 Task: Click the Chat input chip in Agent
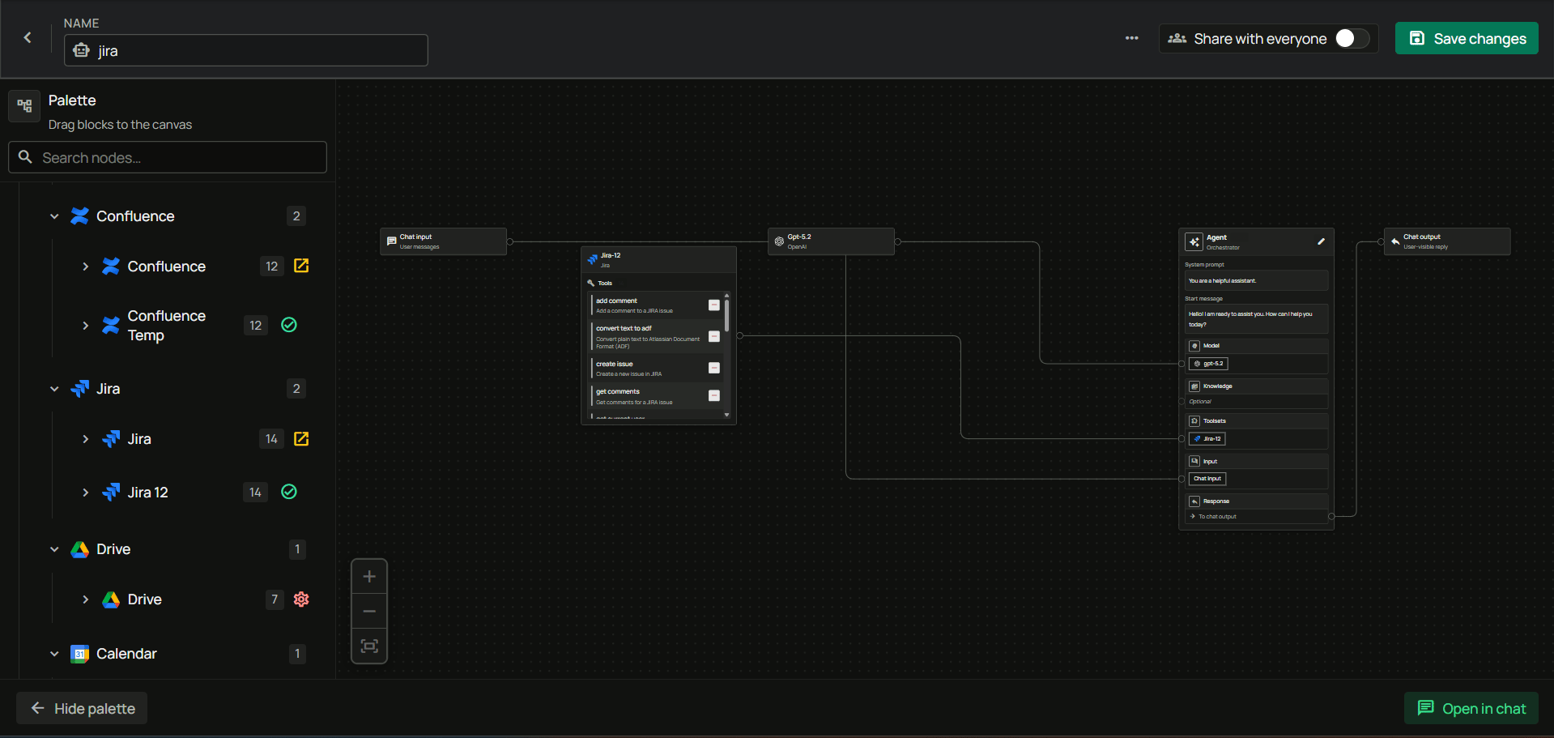pyautogui.click(x=1207, y=479)
